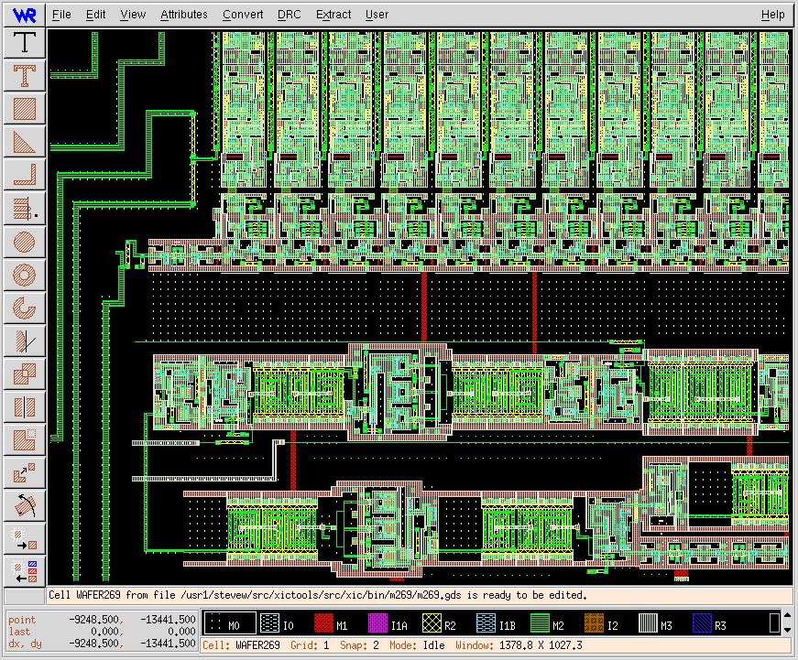Click the 'Mode: Idle' status entry
This screenshot has width=798, height=660.
417,645
